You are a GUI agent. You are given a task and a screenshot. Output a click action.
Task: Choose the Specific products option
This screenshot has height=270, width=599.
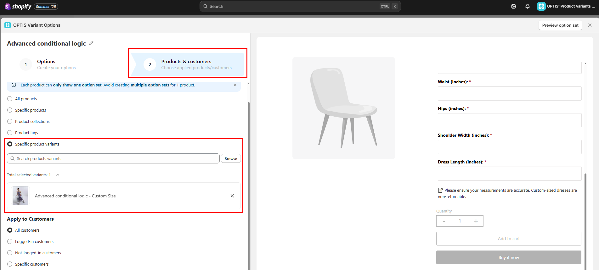pyautogui.click(x=10, y=110)
